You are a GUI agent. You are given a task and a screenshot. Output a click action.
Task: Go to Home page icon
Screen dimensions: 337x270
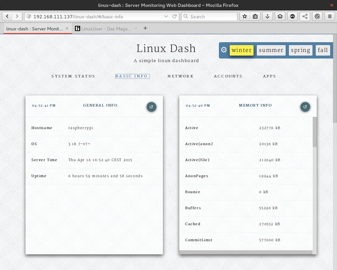click(x=280, y=16)
